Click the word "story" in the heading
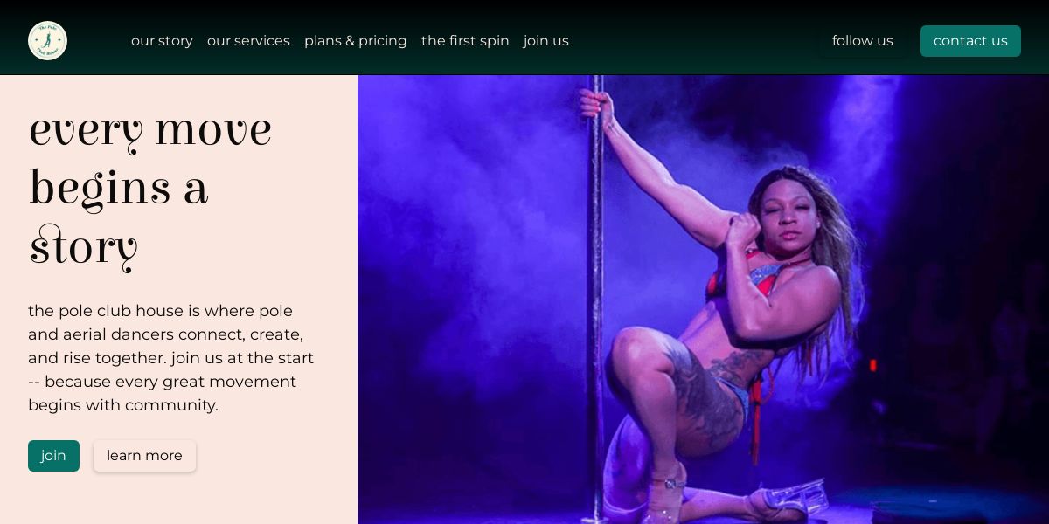Screen dimensions: 1049x524 tap(84, 248)
